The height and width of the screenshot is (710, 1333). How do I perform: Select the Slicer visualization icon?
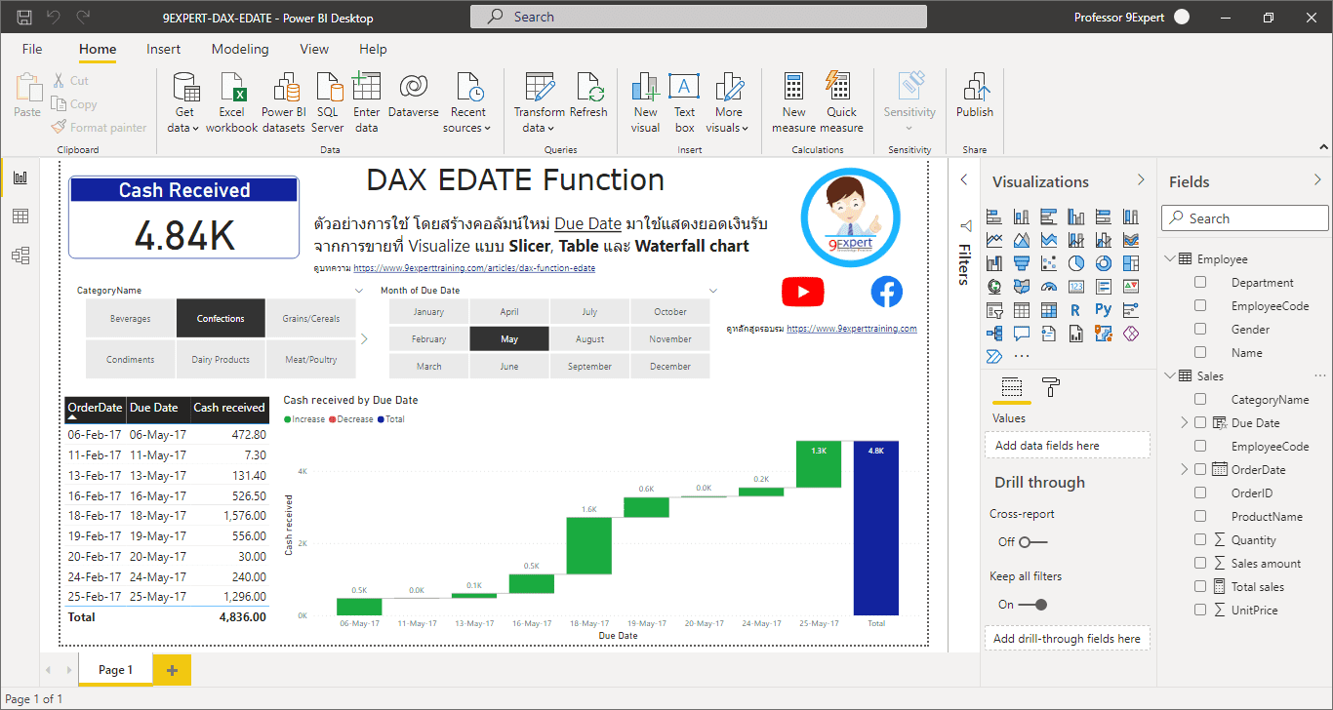pyautogui.click(x=993, y=309)
